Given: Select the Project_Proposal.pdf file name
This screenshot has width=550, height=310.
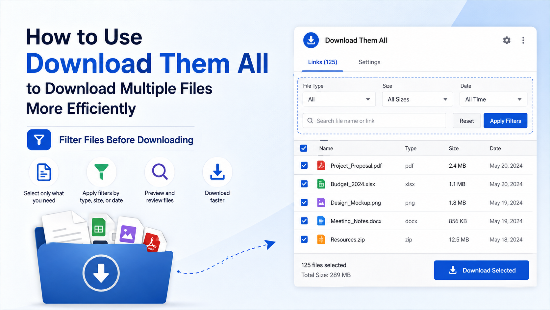Looking at the screenshot, I should (356, 165).
